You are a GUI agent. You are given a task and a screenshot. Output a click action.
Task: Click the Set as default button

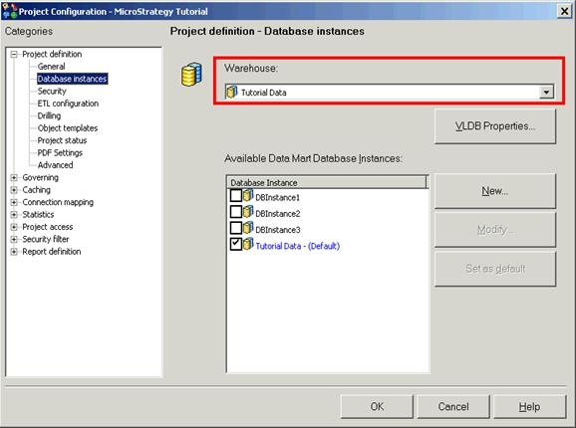(495, 269)
